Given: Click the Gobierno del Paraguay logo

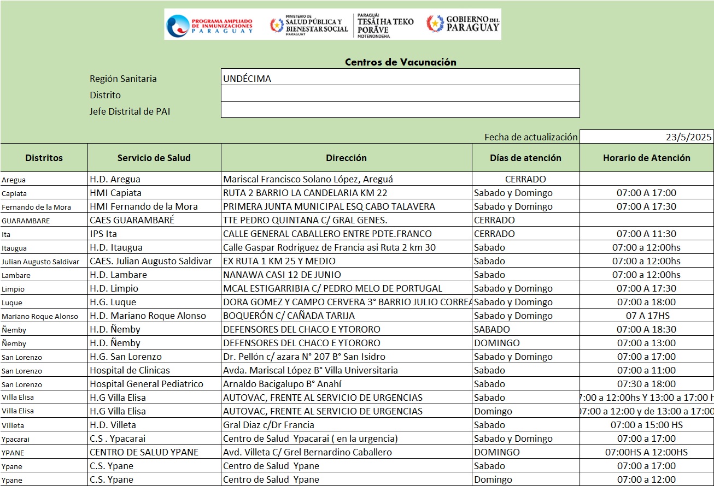Looking at the screenshot, I should (463, 23).
